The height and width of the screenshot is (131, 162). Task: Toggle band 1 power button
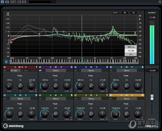tap(5, 67)
